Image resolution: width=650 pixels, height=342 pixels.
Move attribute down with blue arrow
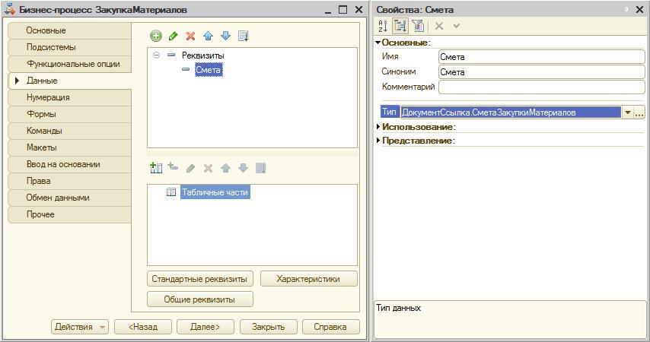tap(225, 36)
